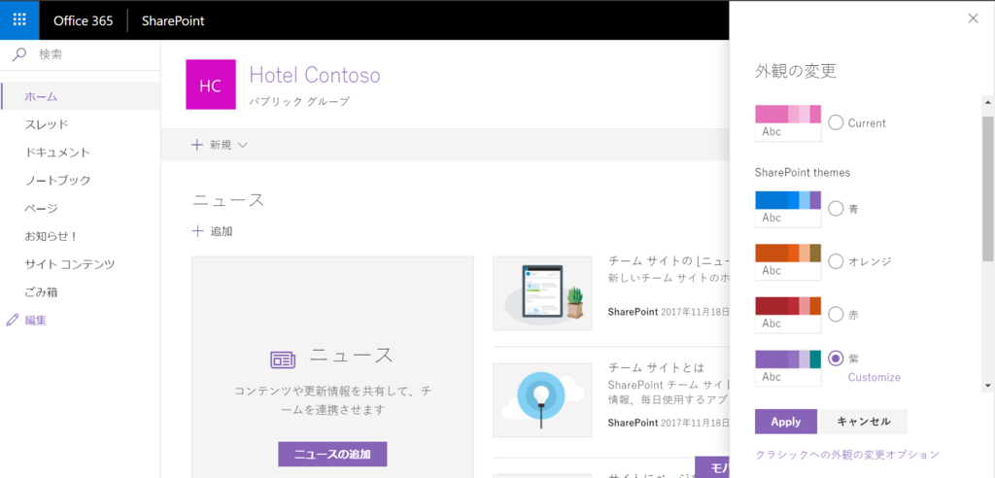
Task: Click the search magnifier icon
Action: click(x=19, y=54)
